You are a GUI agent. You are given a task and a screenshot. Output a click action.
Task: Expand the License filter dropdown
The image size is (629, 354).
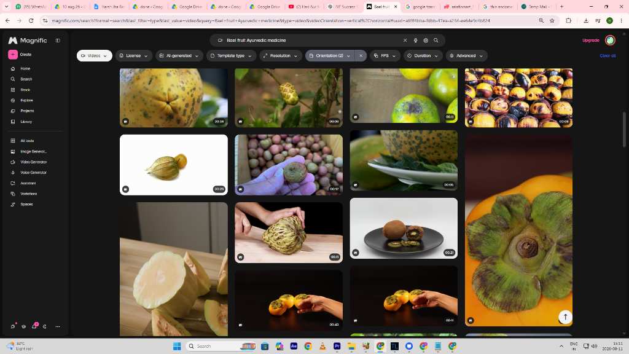pos(133,56)
